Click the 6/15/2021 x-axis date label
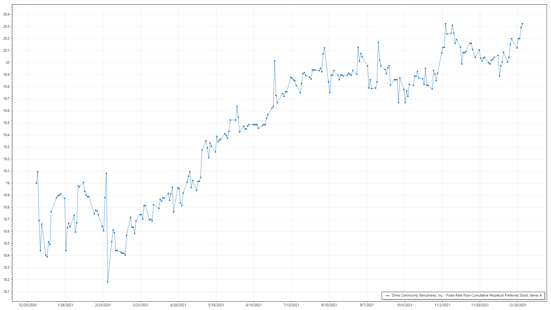This screenshot has width=551, height=310. (x=254, y=305)
